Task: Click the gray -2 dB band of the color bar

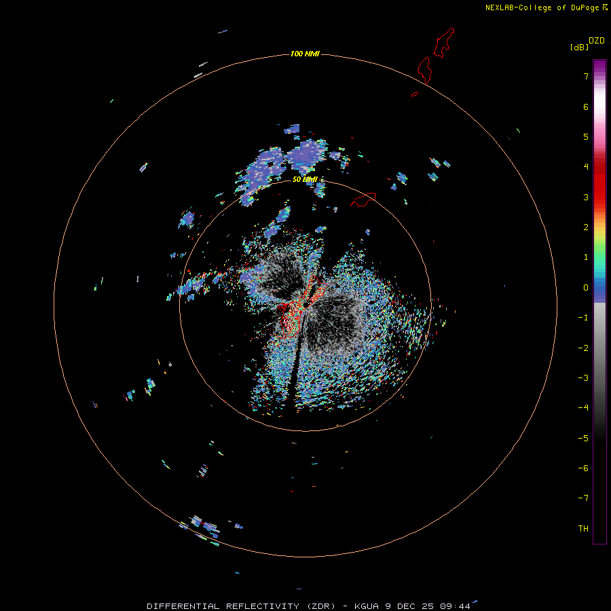Action: coord(599,348)
